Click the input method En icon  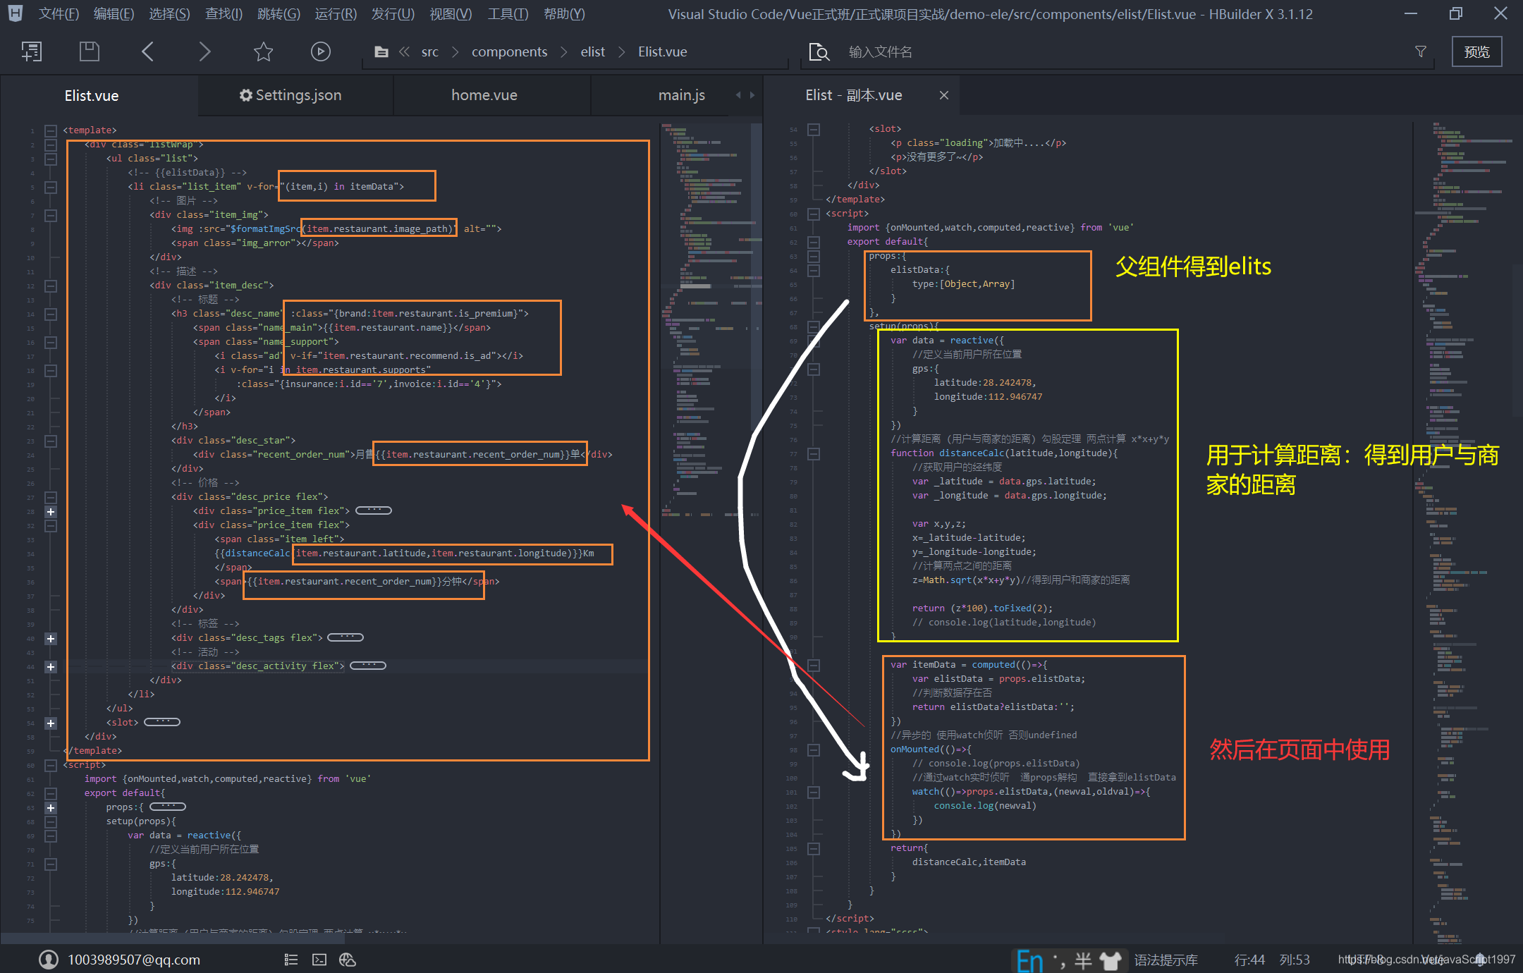tap(1030, 960)
